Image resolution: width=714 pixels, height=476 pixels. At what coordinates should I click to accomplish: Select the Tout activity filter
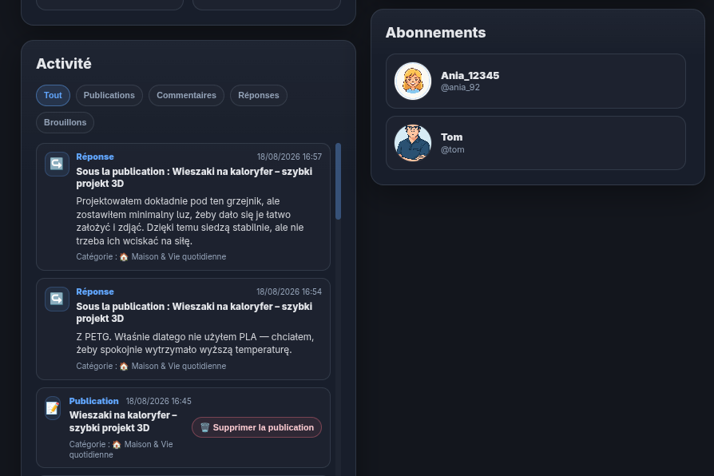53,95
